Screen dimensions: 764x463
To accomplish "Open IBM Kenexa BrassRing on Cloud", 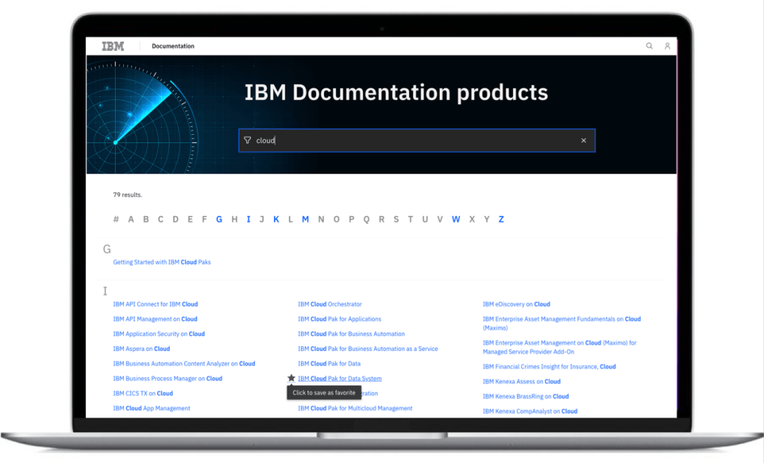I will (x=525, y=397).
